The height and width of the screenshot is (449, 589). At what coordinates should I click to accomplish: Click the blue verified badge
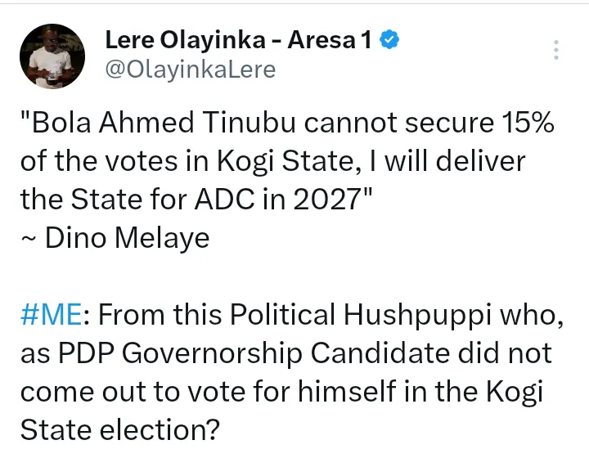[x=391, y=40]
